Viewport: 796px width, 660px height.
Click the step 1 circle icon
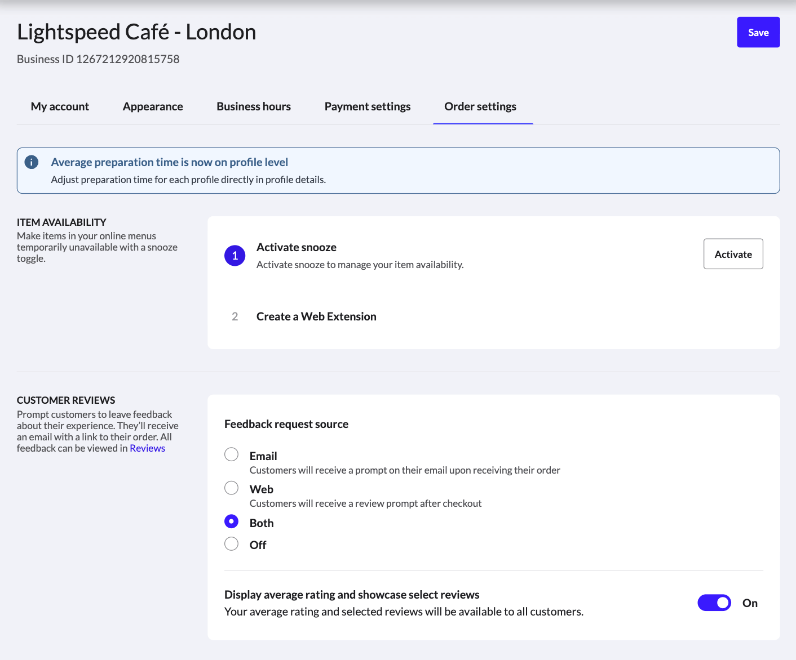pyautogui.click(x=235, y=256)
